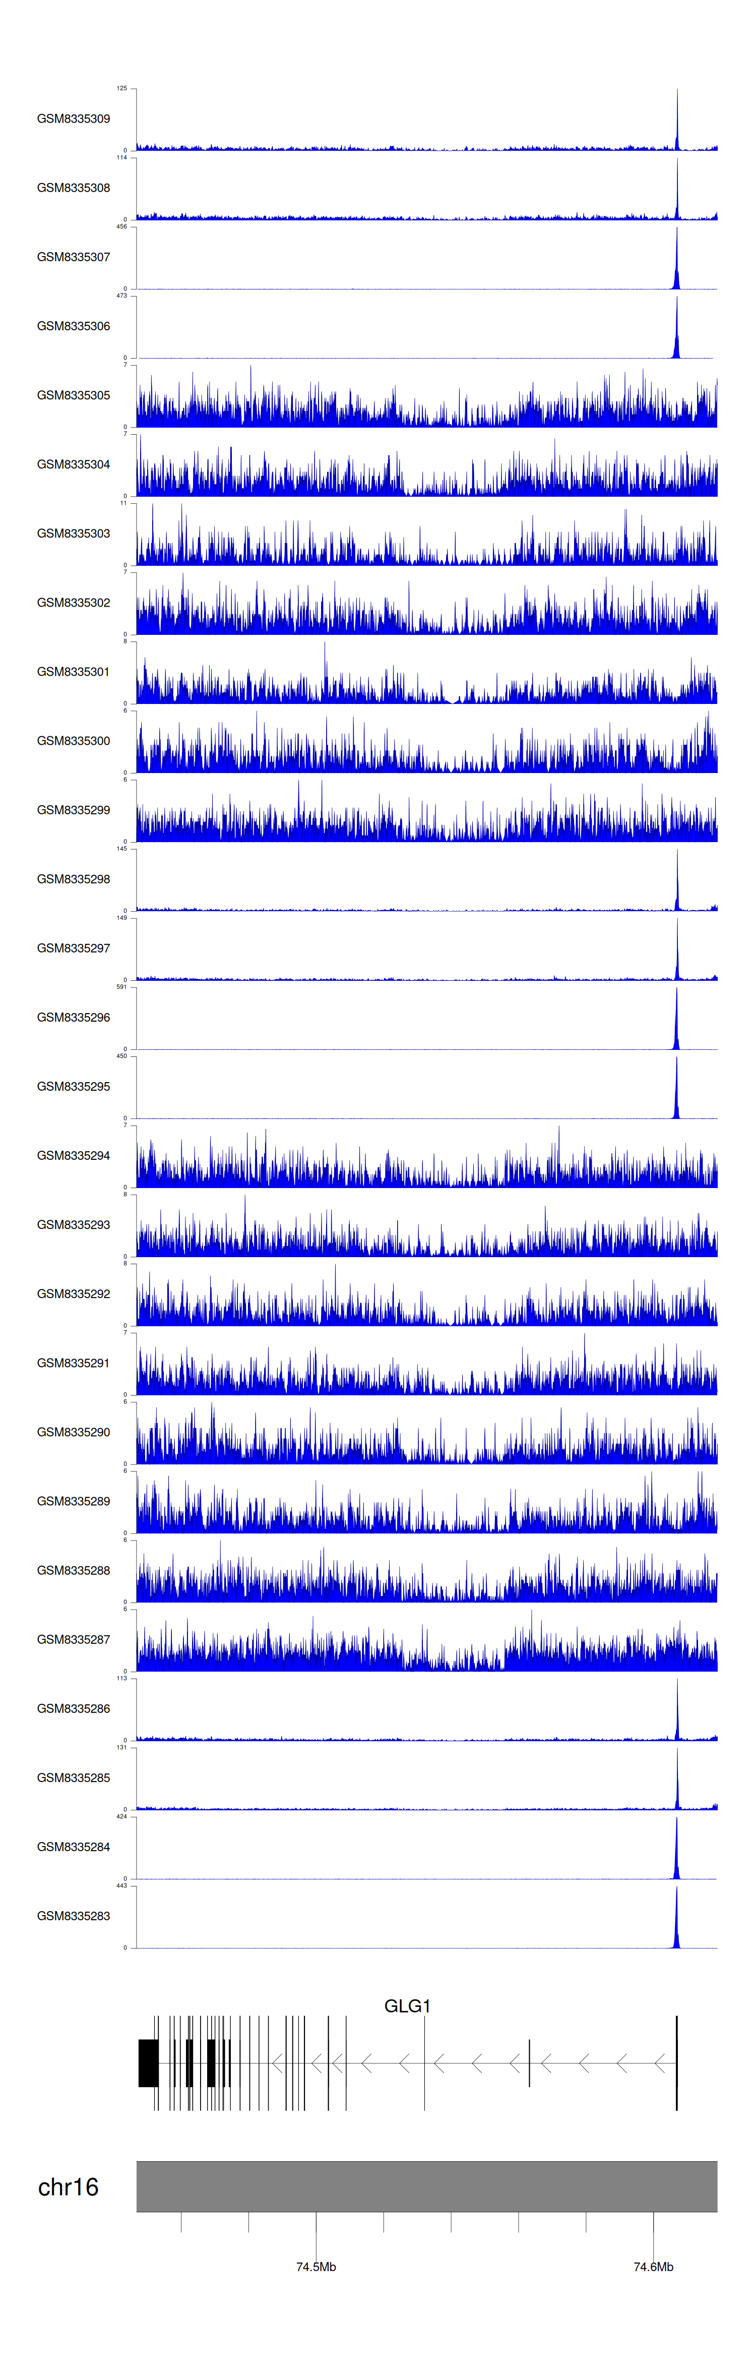Click the GSM8335309 track label
756x2365 pixels.
(x=74, y=119)
